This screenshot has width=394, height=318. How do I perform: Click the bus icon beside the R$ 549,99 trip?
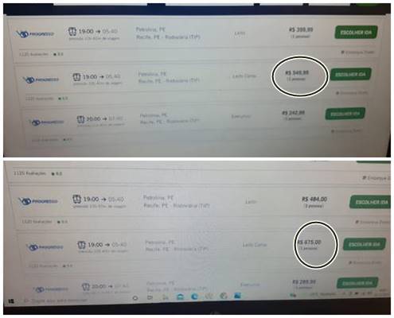(76, 77)
